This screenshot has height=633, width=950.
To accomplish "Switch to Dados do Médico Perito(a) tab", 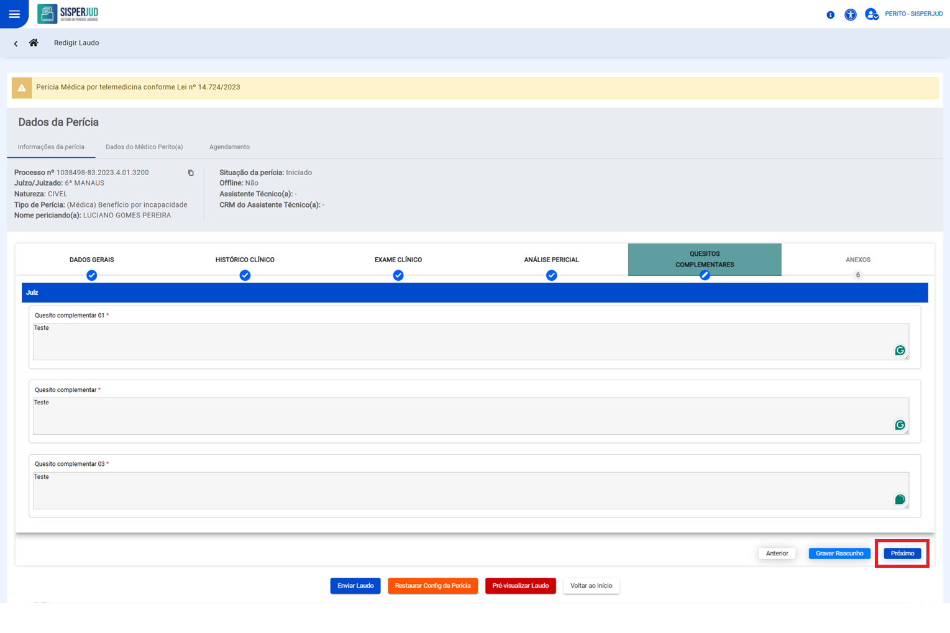I will pos(144,147).
